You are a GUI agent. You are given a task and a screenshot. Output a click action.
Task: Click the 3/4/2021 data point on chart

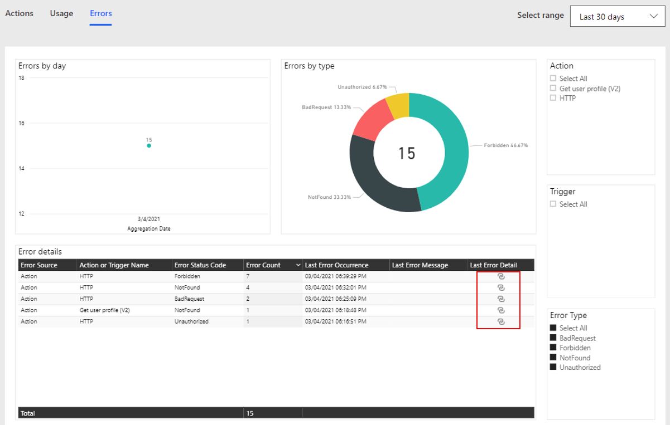pos(149,145)
